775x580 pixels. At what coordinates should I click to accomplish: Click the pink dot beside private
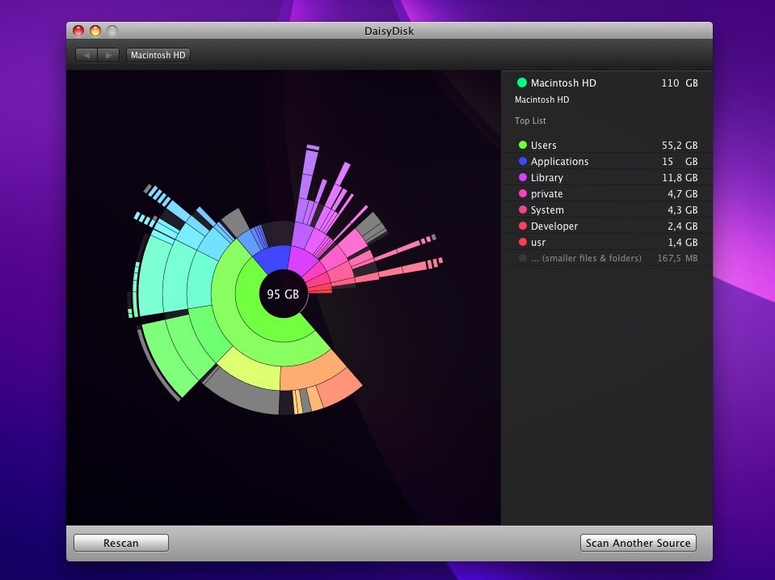522,193
